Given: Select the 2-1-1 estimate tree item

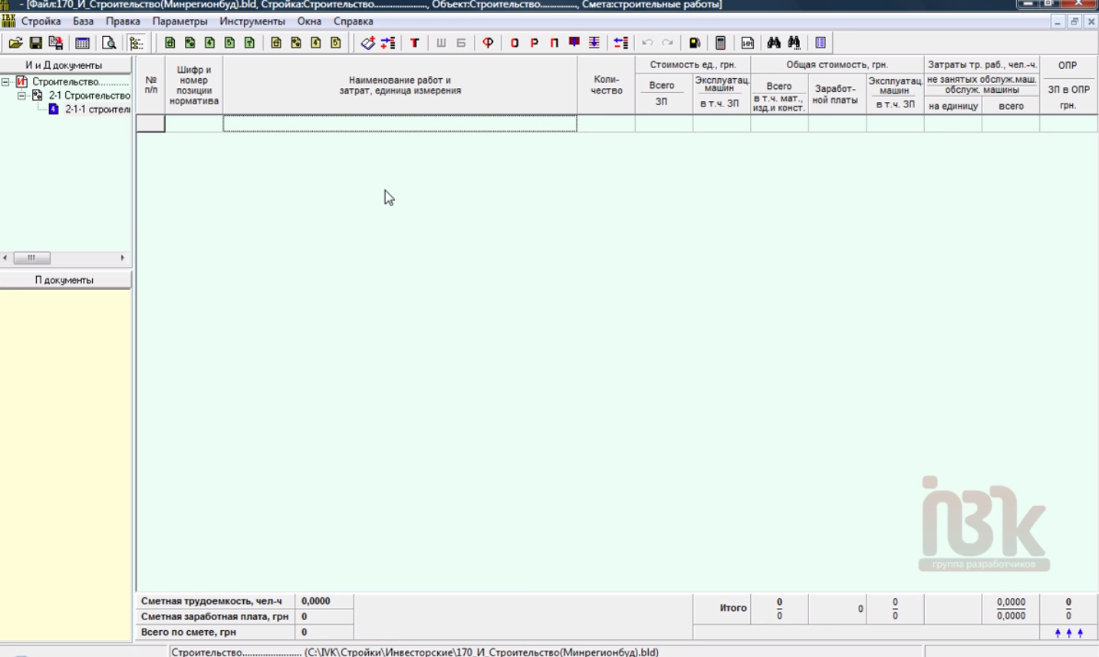Looking at the screenshot, I should 97,110.
